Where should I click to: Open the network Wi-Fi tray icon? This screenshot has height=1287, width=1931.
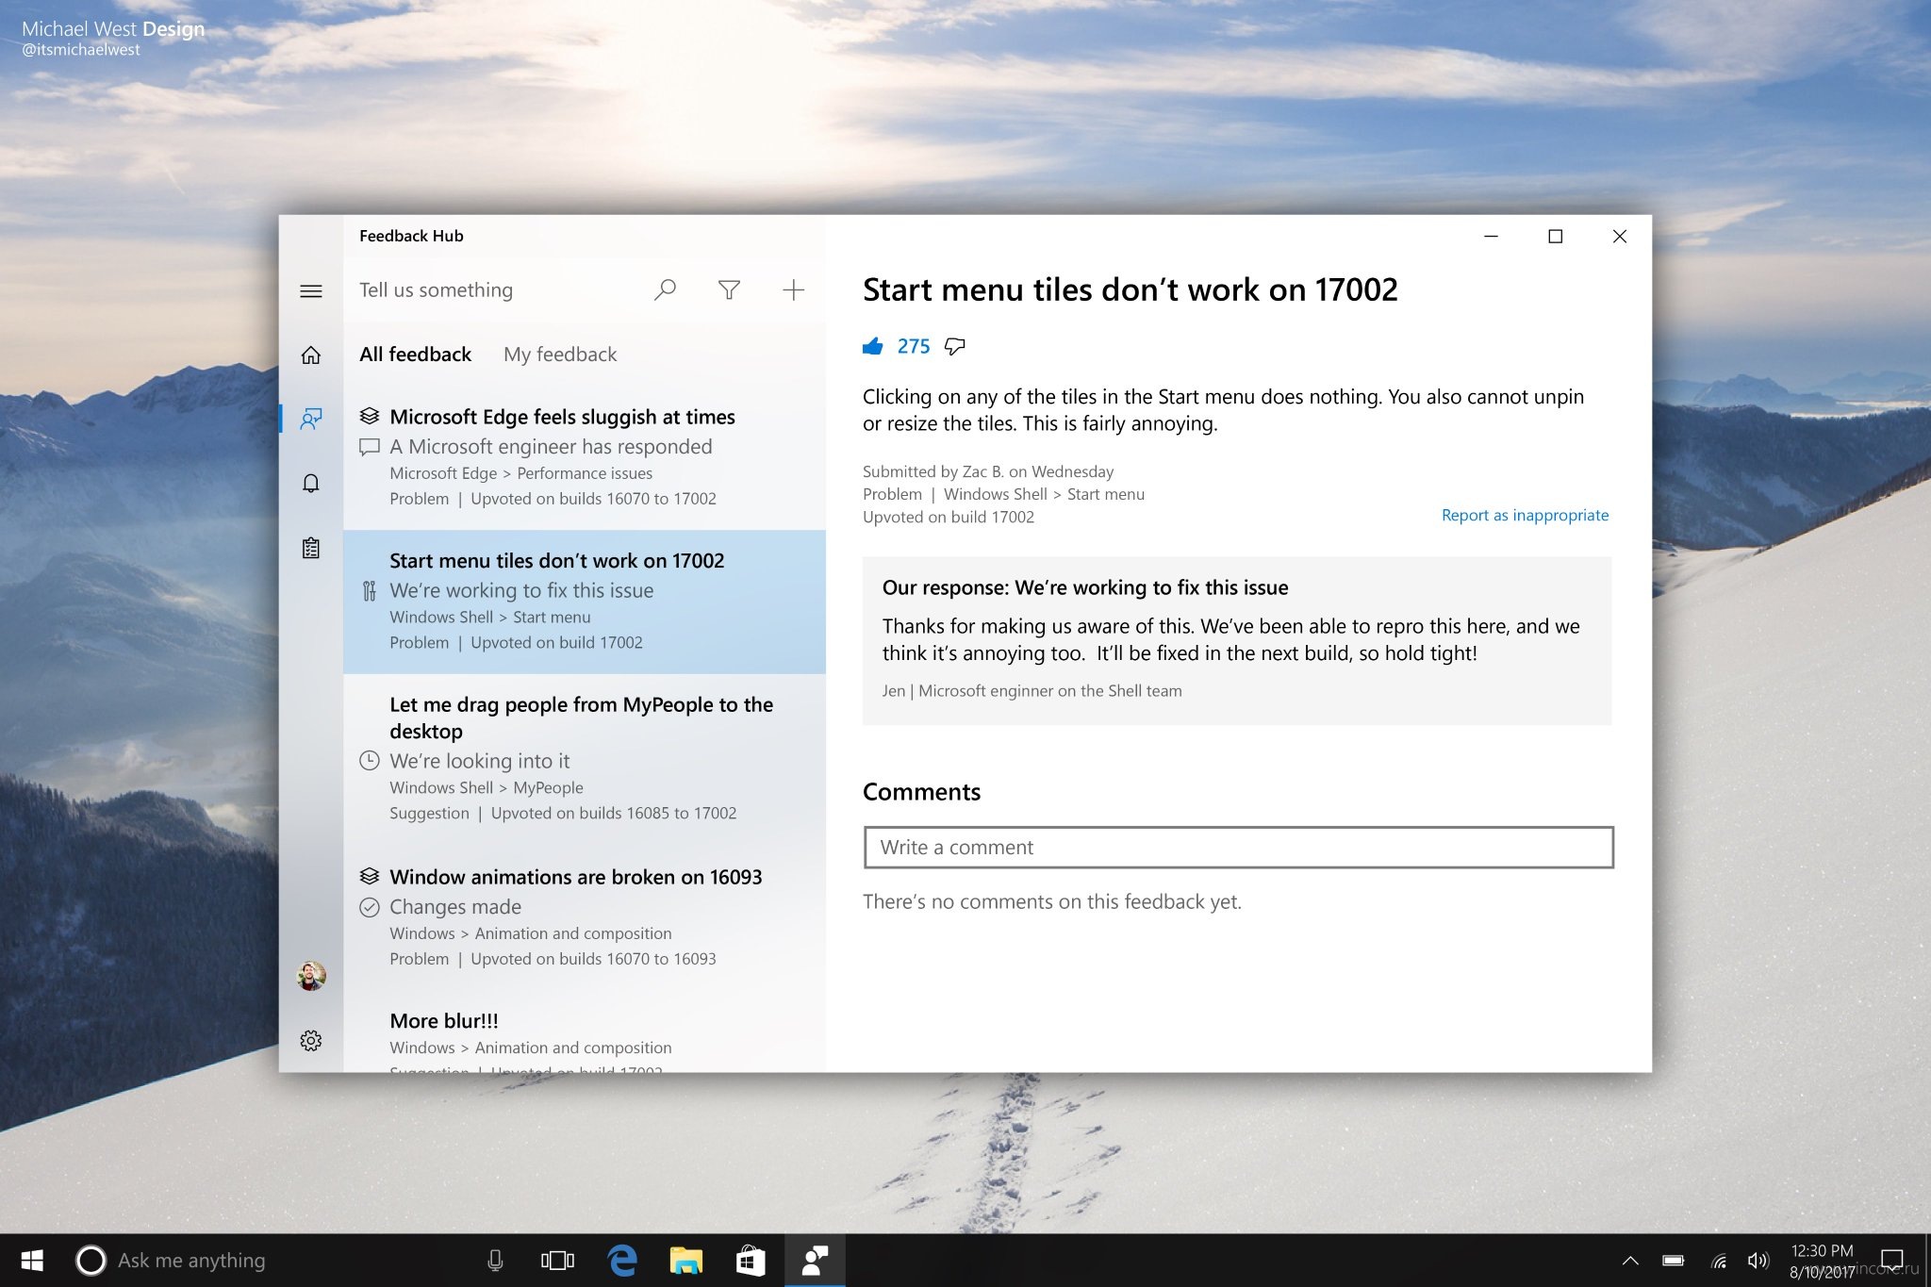(x=1718, y=1261)
